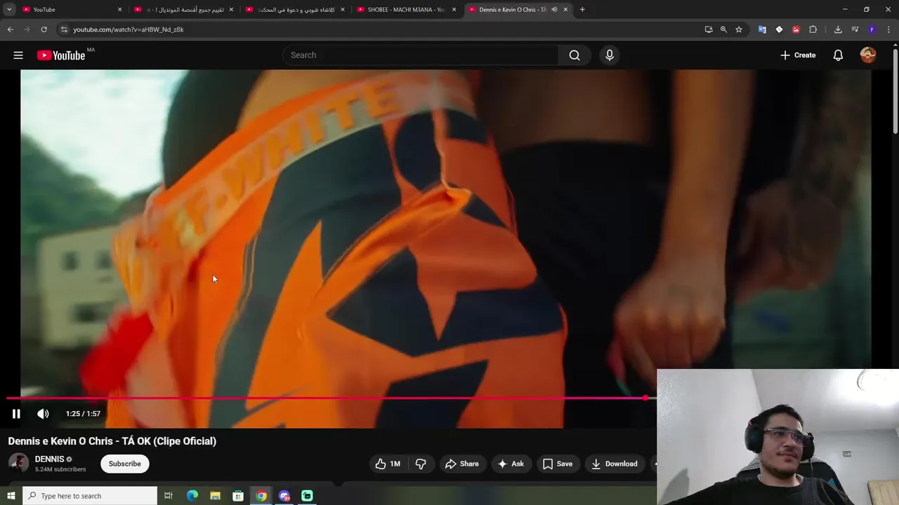Screen dimensions: 899x505
Task: Launch Microsoft Edge from taskbar
Action: 192,496
